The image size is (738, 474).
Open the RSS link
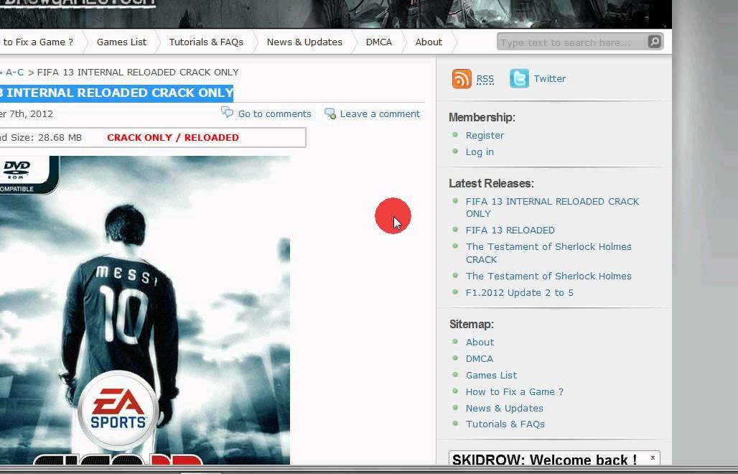coord(485,78)
